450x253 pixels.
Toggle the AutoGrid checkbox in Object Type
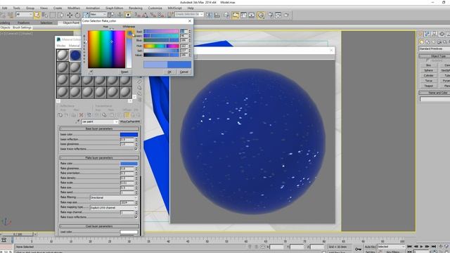coord(427,60)
